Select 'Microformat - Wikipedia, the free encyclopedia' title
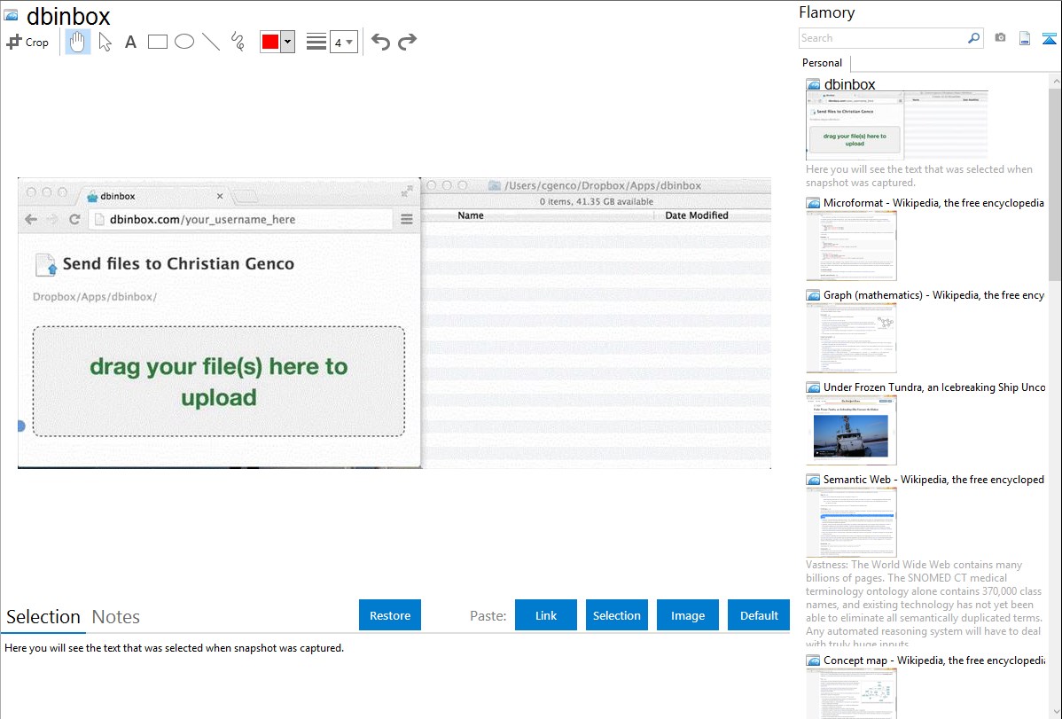The width and height of the screenshot is (1062, 719). coord(933,203)
